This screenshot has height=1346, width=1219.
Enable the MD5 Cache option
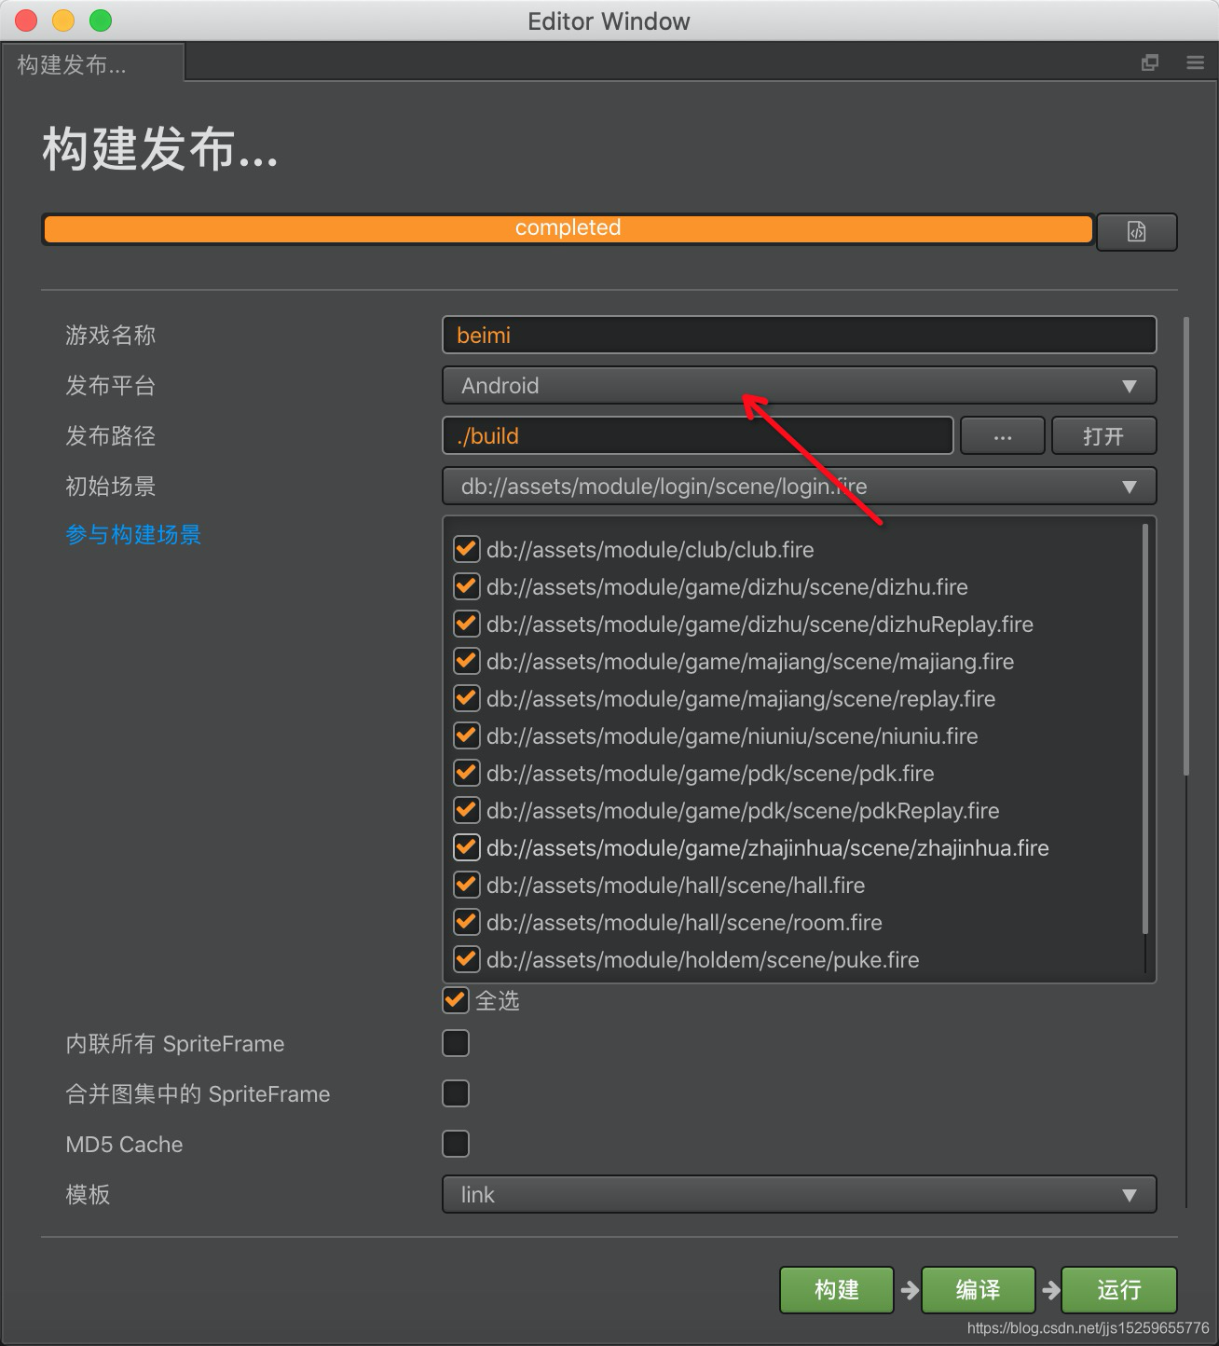coord(455,1144)
